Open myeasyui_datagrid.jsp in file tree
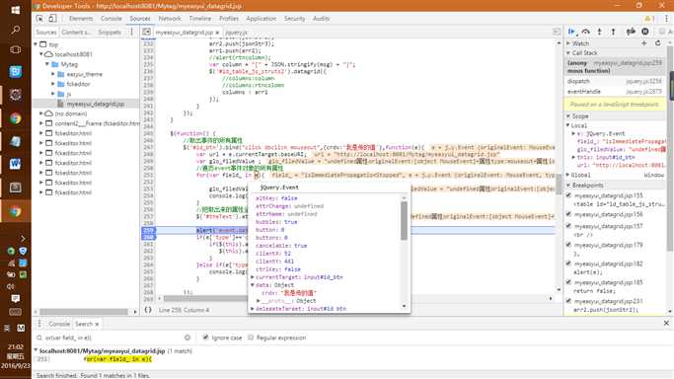This screenshot has height=379, width=674. [96, 104]
